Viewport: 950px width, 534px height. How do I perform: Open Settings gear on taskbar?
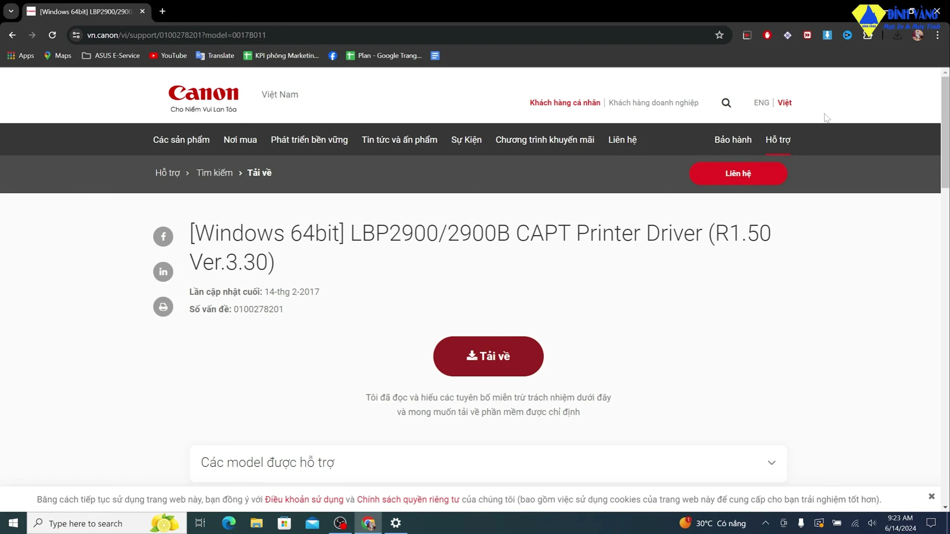[396, 523]
